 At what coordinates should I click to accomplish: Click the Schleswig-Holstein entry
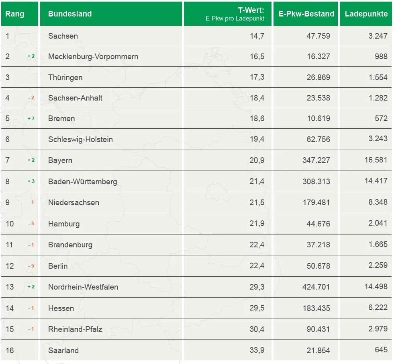(80, 140)
